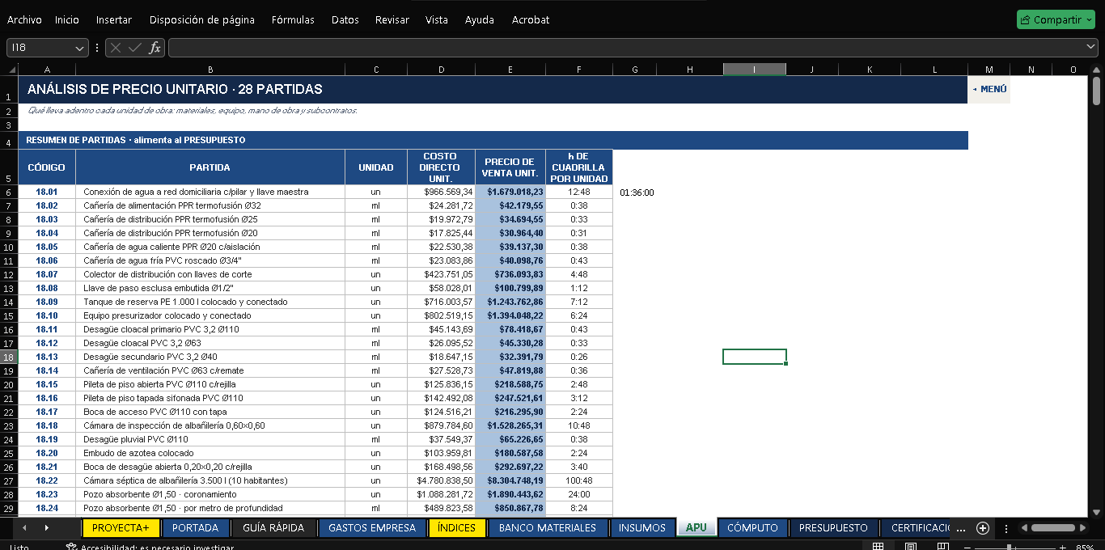Click the vertical scrollbar down arrow
The image size is (1105, 550).
1096,512
